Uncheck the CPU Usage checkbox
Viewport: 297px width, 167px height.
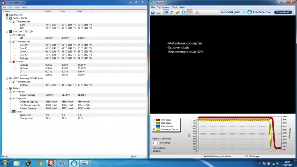pos(154,120)
